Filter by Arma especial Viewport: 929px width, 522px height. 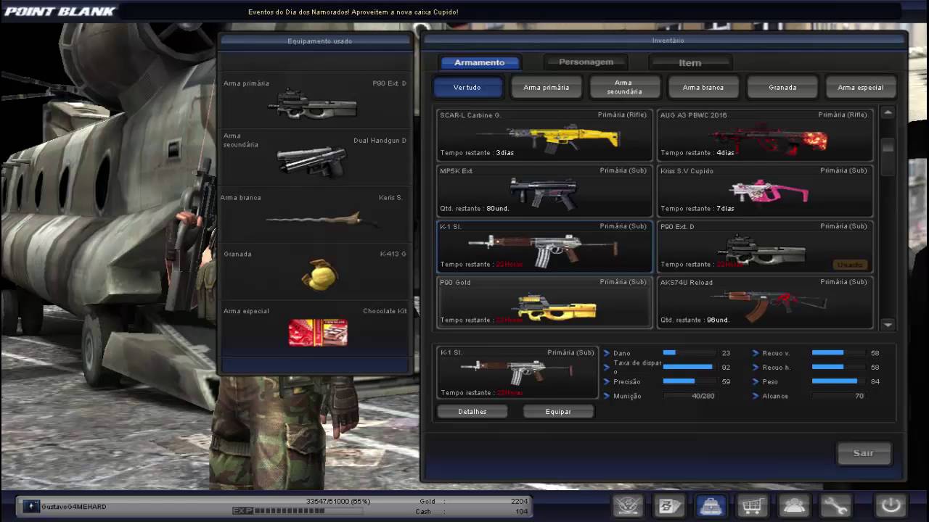point(860,87)
